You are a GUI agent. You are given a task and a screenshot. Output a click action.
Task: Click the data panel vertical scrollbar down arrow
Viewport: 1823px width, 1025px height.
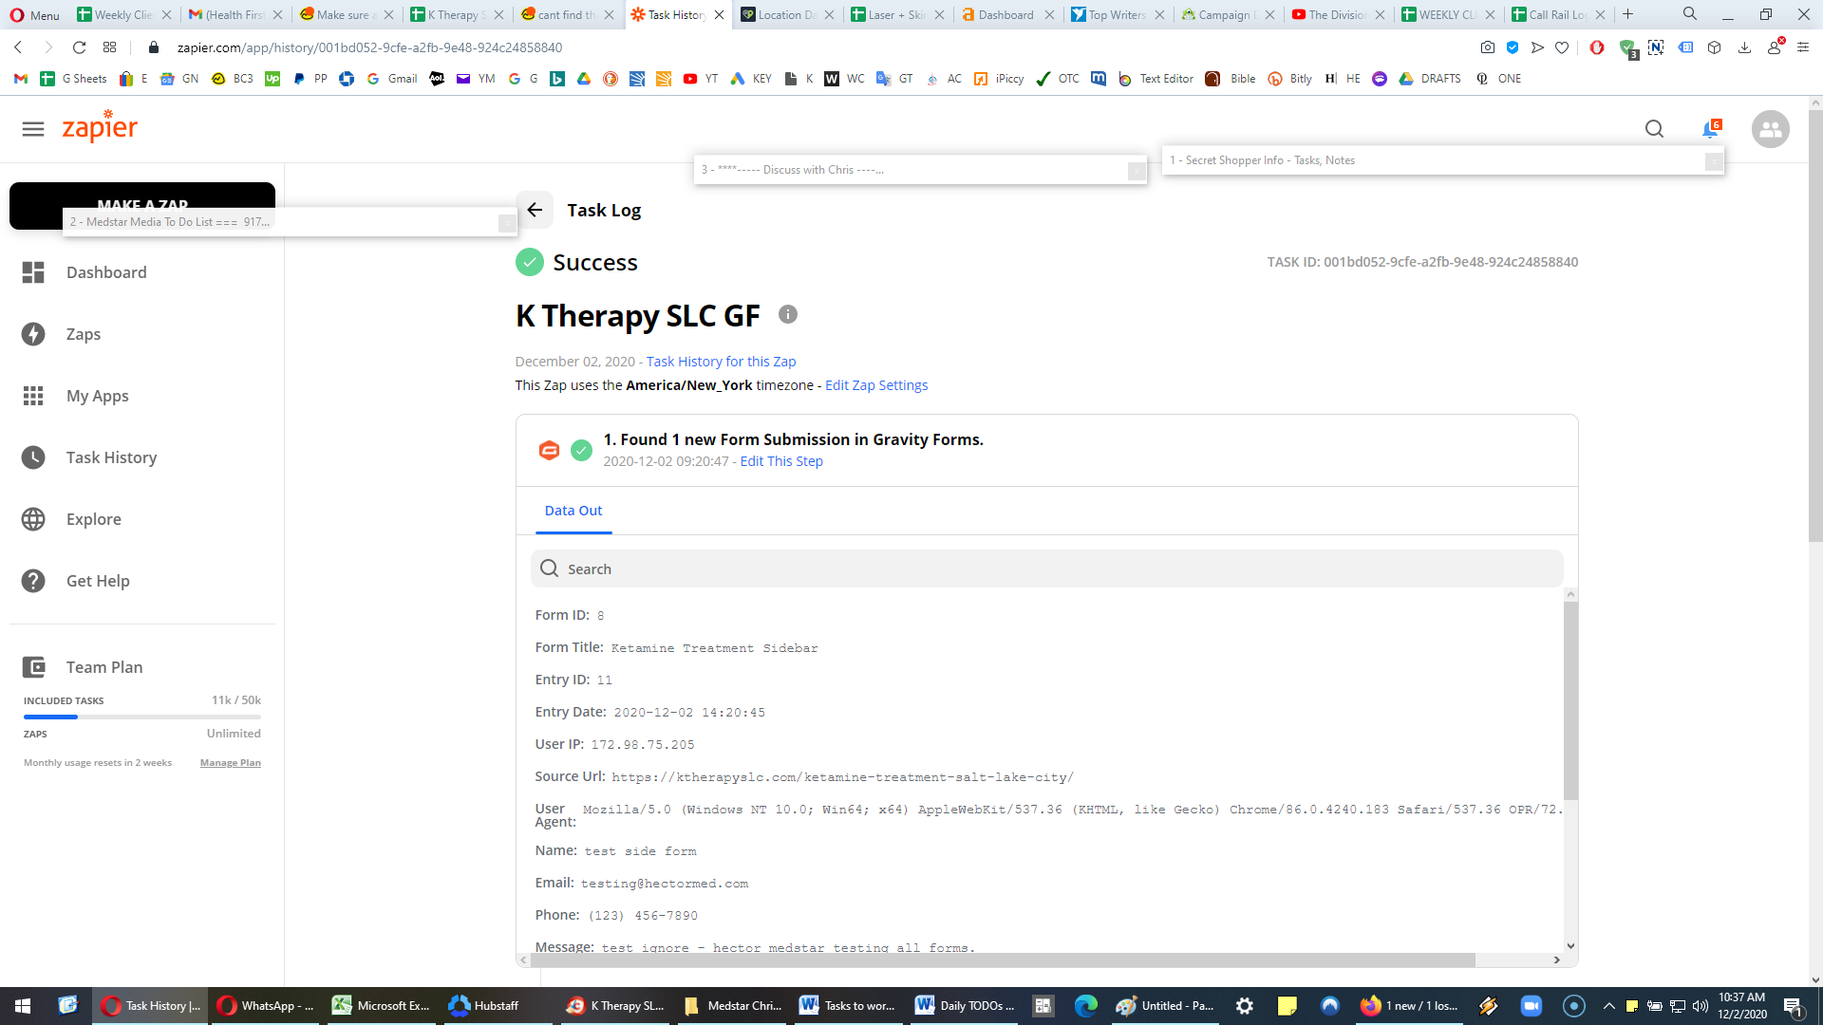[1570, 945]
